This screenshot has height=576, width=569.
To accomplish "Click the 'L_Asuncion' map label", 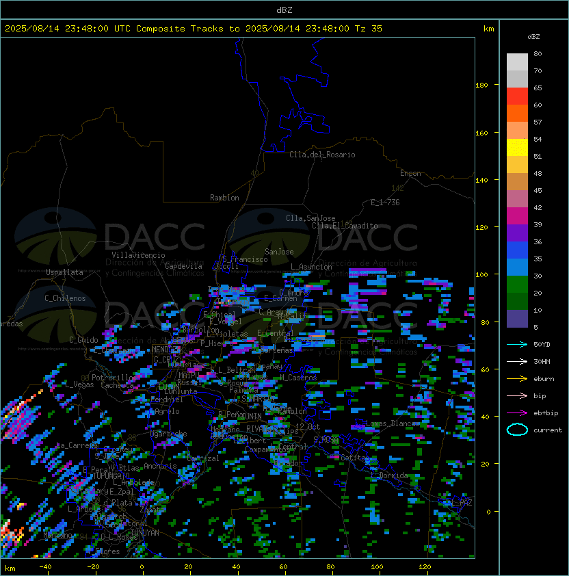I will pos(311,267).
